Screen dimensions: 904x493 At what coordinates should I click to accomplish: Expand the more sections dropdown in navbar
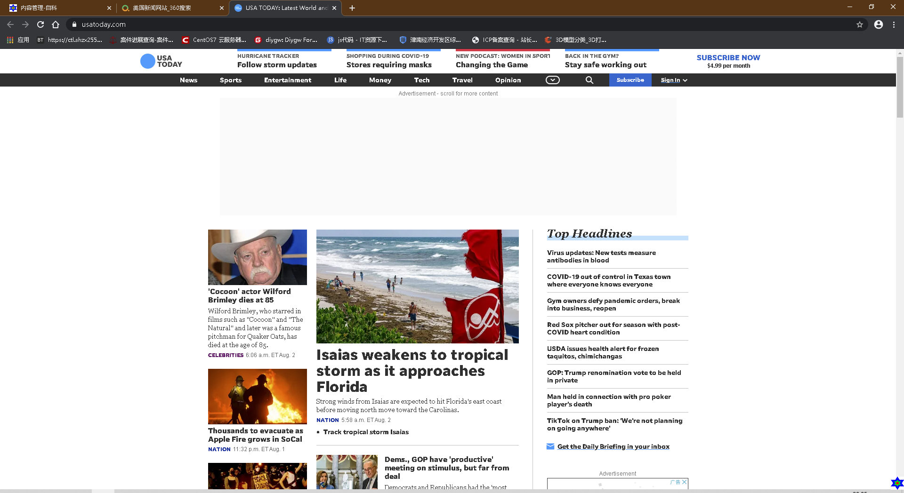553,80
